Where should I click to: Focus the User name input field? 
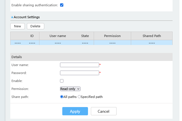click(79, 65)
